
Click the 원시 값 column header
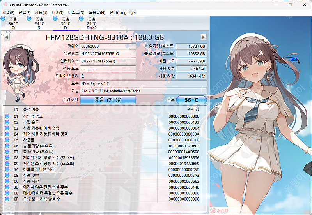pos(193,109)
